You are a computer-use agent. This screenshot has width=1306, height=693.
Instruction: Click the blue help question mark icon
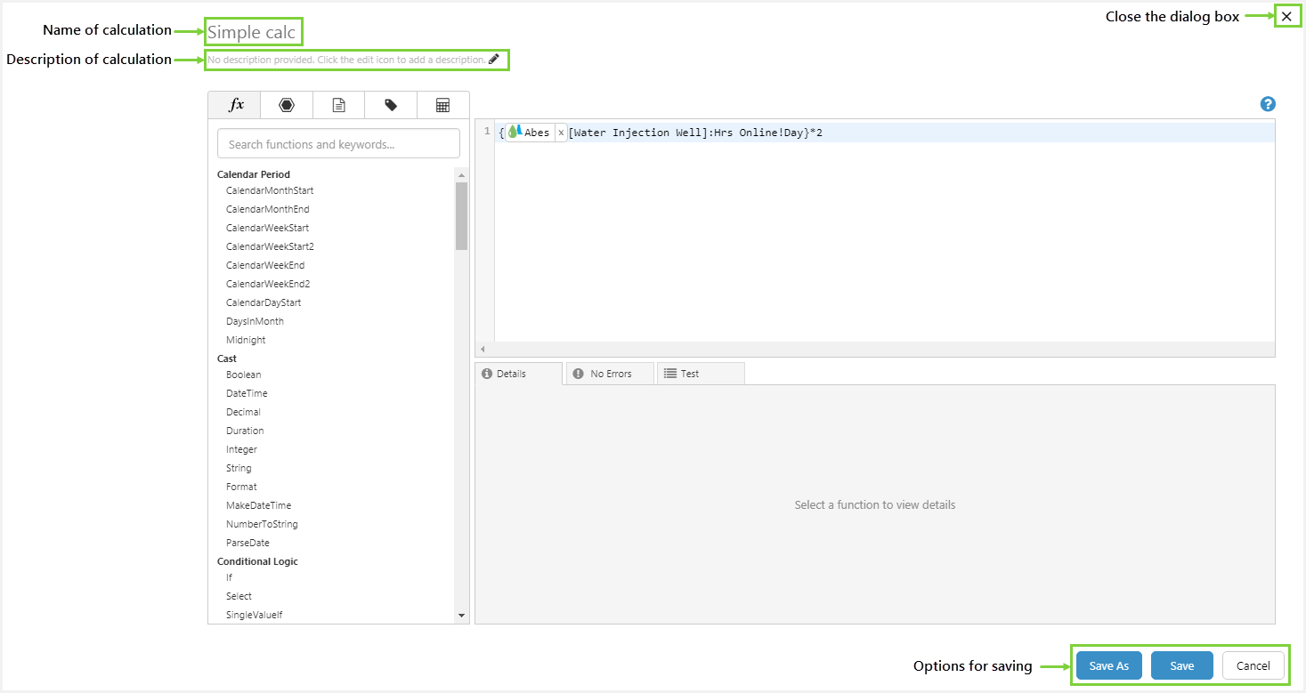tap(1268, 104)
